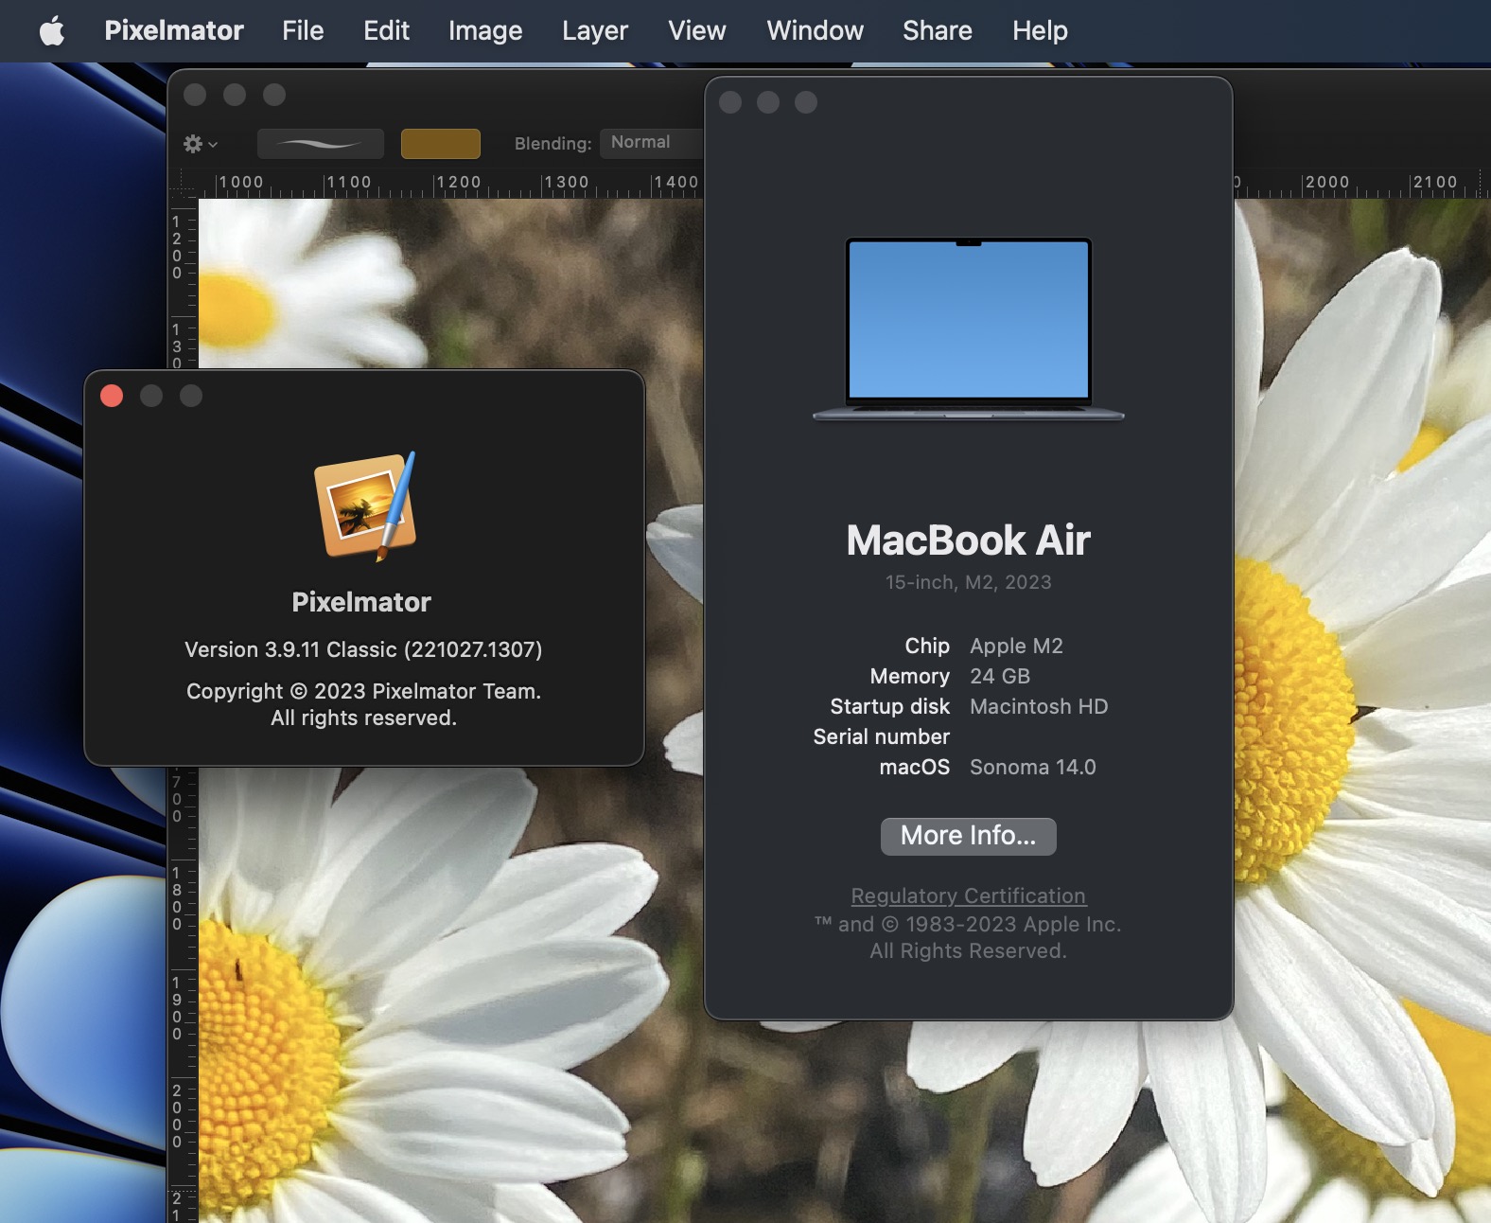Click the Pixelmator app icon in About window
The image size is (1491, 1223).
tap(365, 506)
